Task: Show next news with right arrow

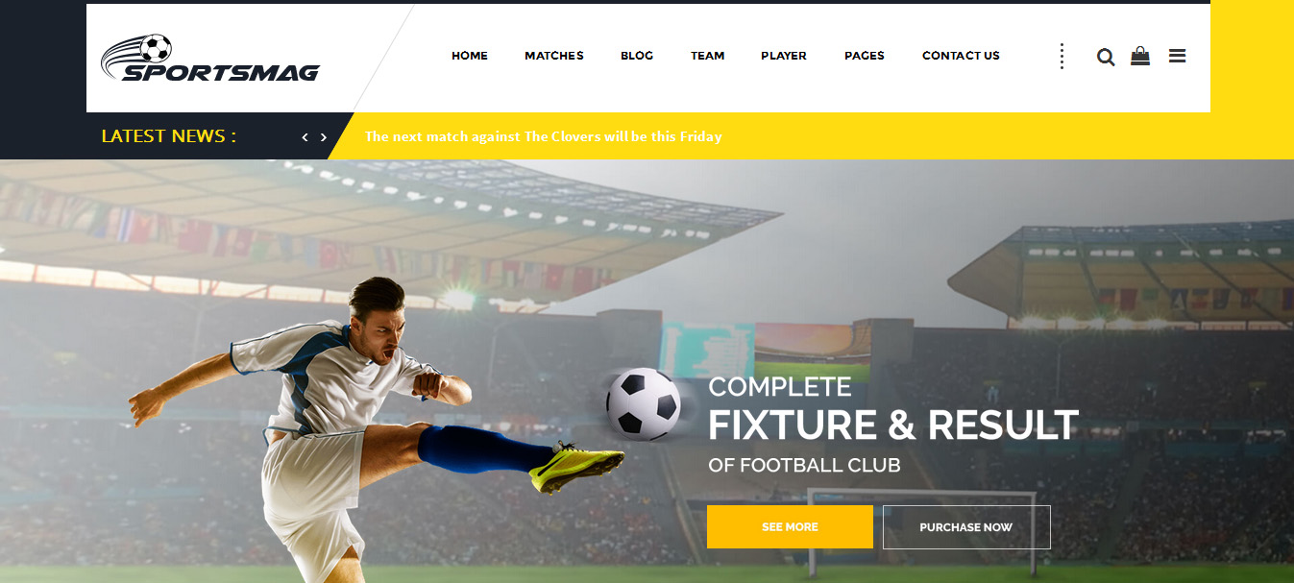Action: 324,137
